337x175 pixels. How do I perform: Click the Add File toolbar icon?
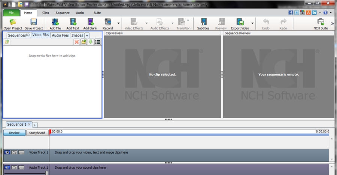55,24
